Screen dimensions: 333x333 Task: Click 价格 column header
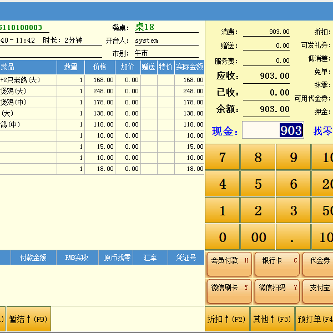coord(100,67)
